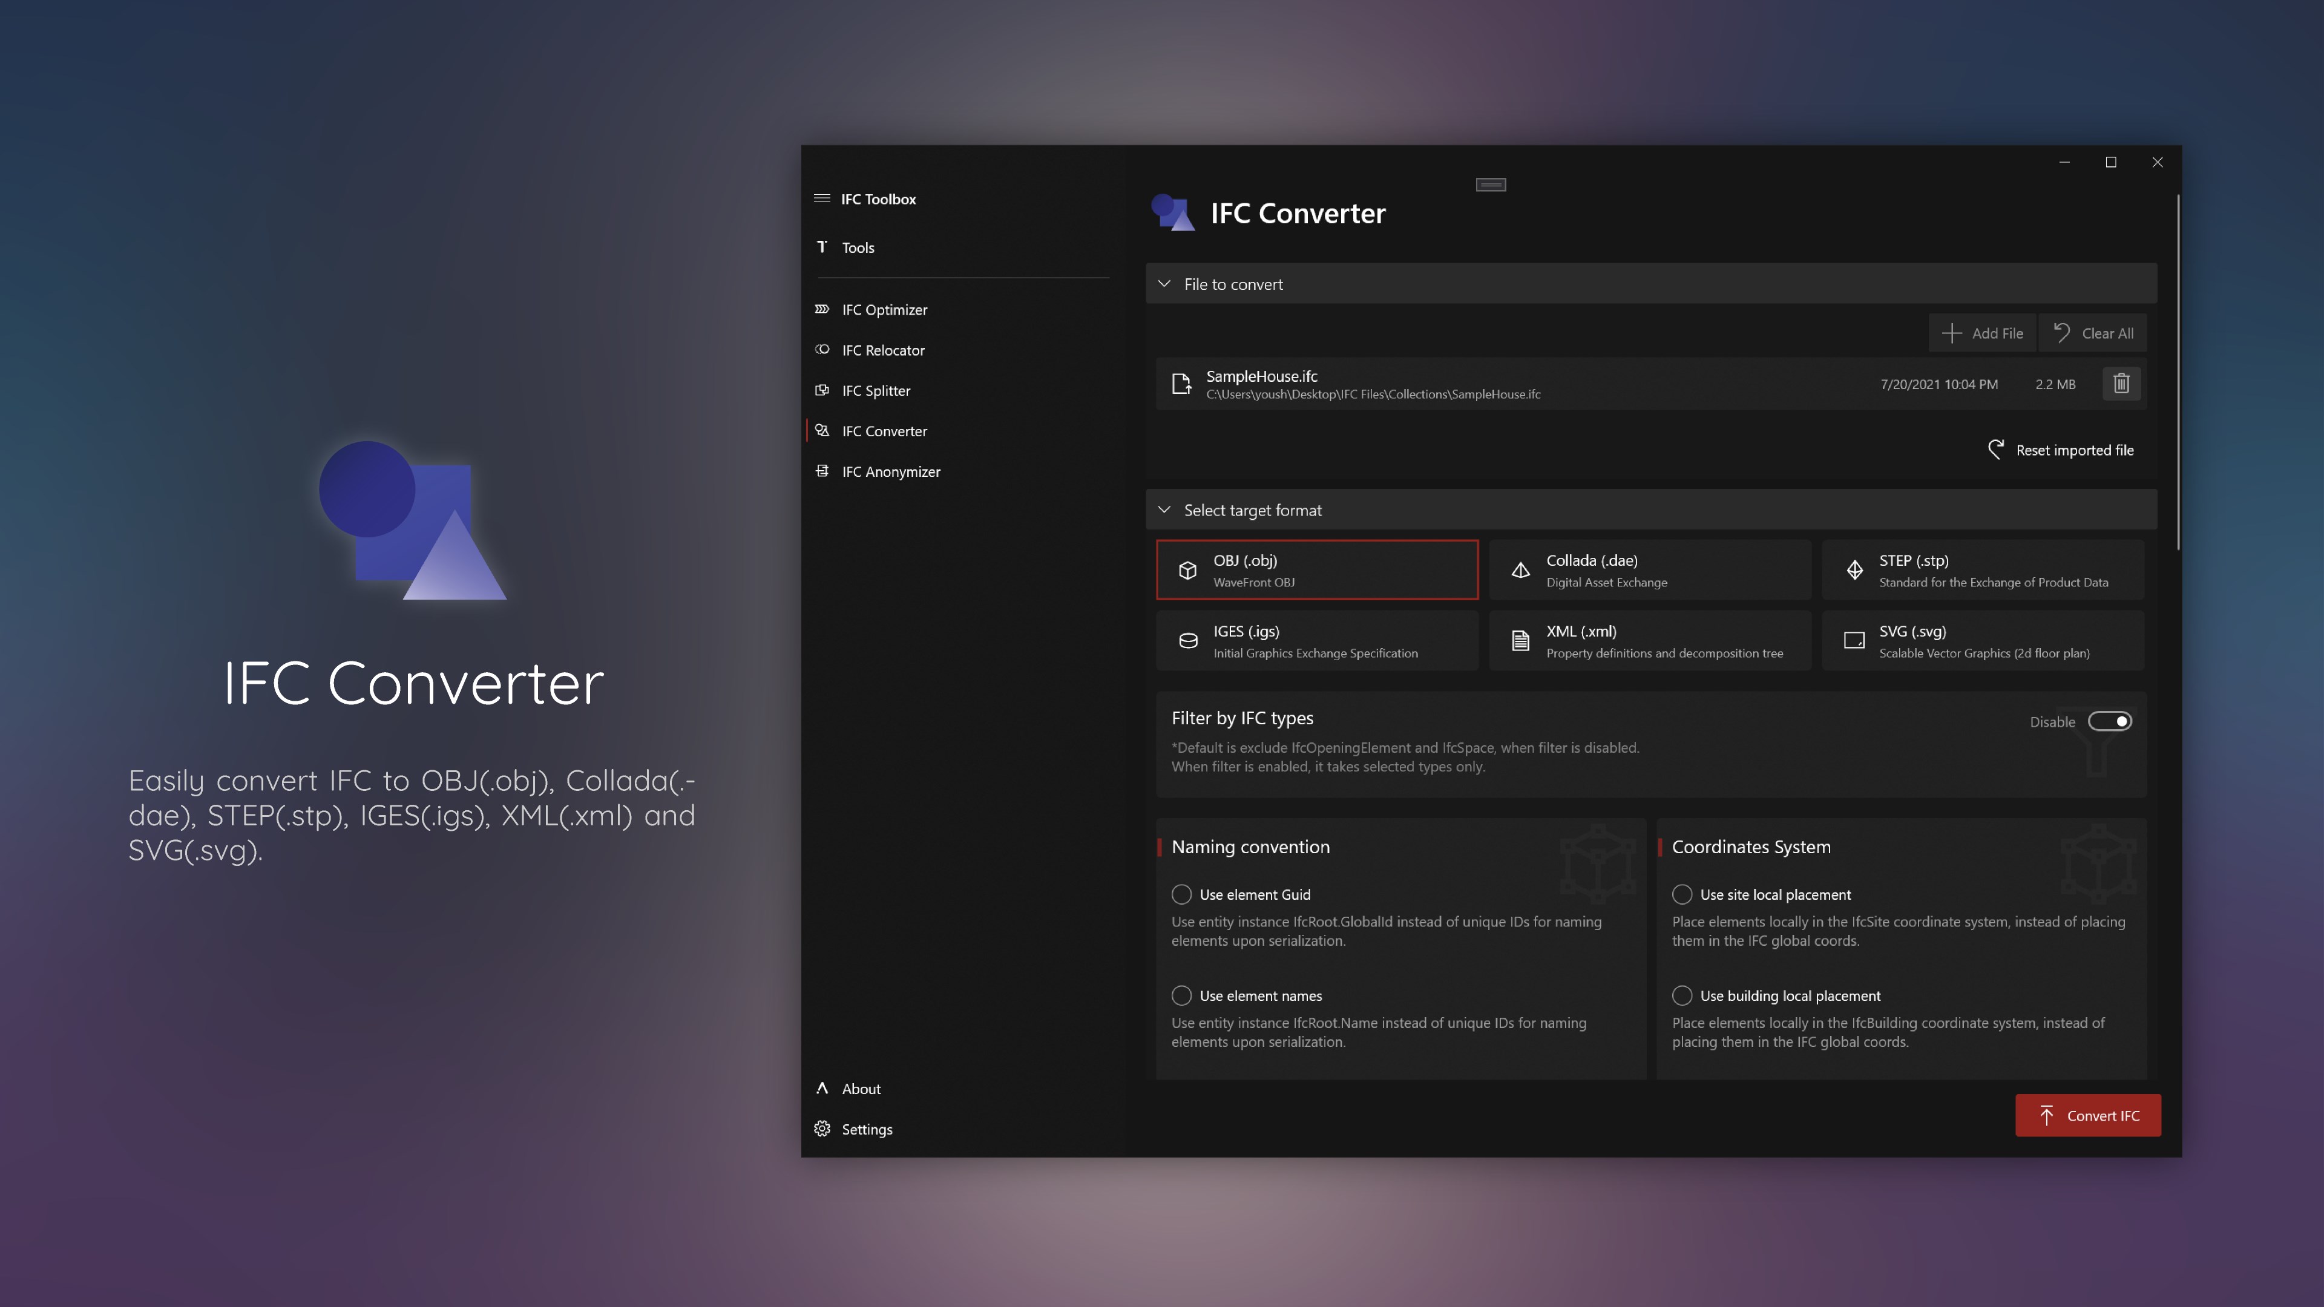Choose the Use building local placement radio button
Viewport: 2324px width, 1307px height.
1682,995
